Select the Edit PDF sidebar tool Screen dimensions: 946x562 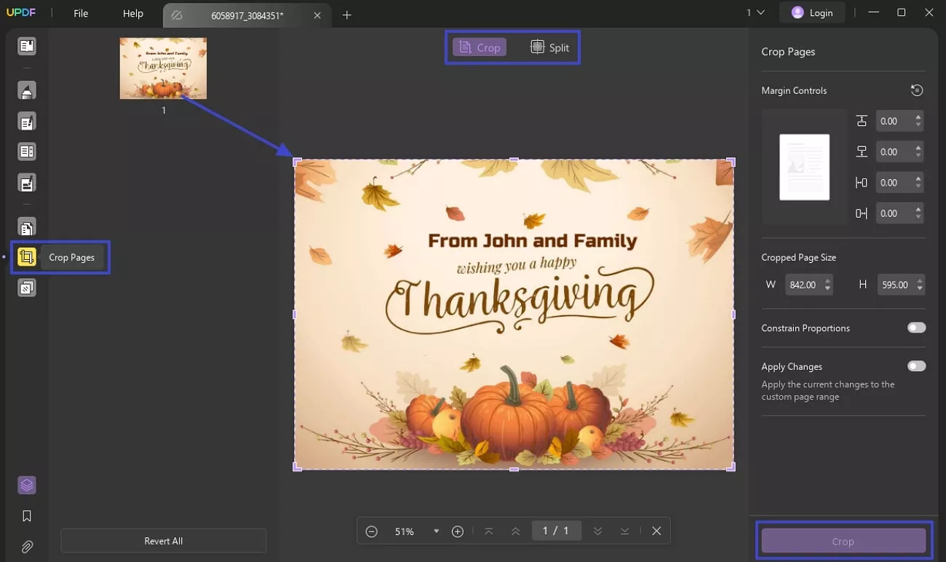[x=27, y=121]
